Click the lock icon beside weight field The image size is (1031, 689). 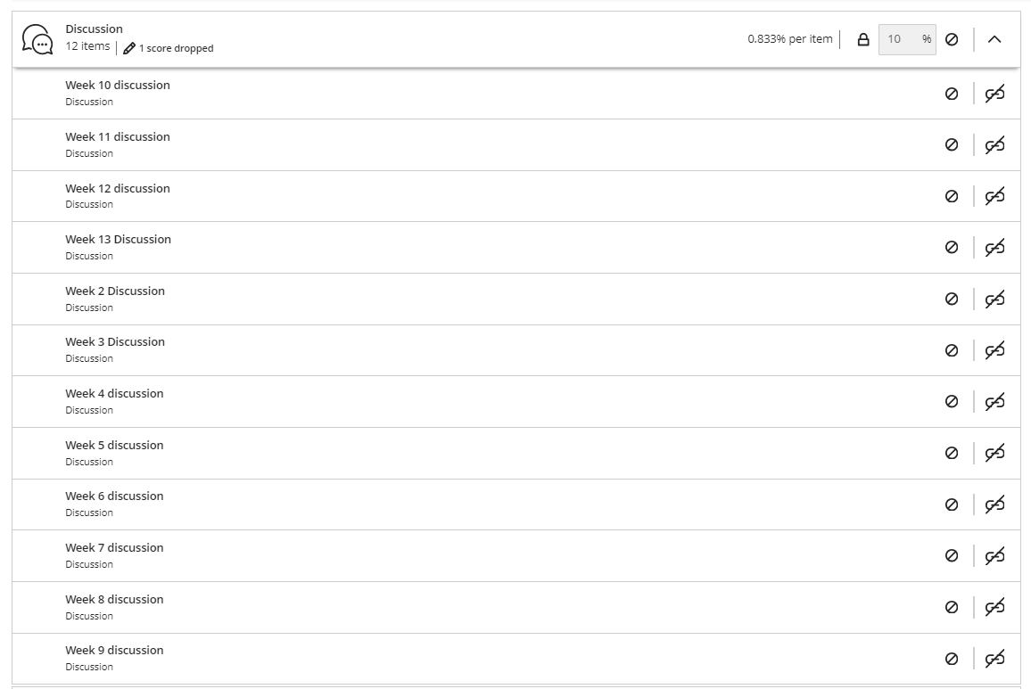(x=862, y=39)
